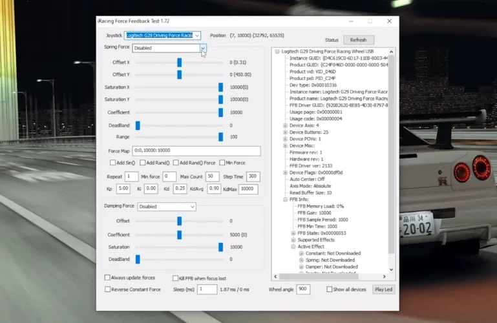The image size is (497, 323).
Task: Collapse the Active Effect node
Action: pos(293,247)
